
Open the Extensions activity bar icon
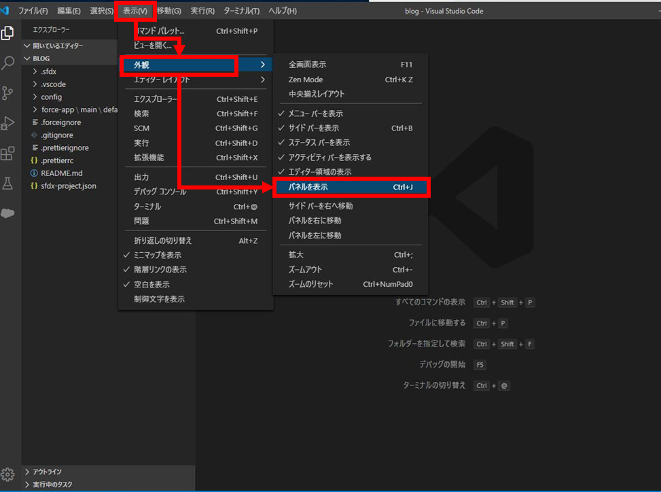tap(8, 154)
